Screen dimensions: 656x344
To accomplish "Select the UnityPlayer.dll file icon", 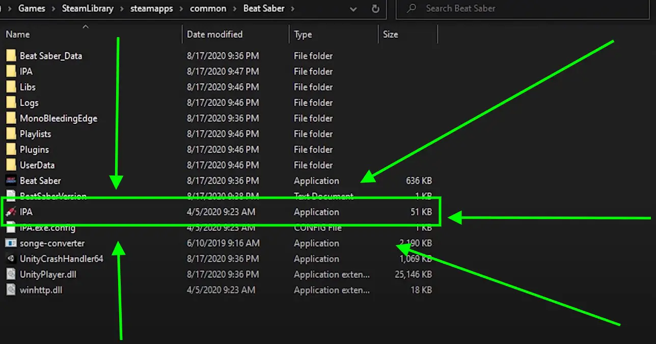I will [11, 274].
